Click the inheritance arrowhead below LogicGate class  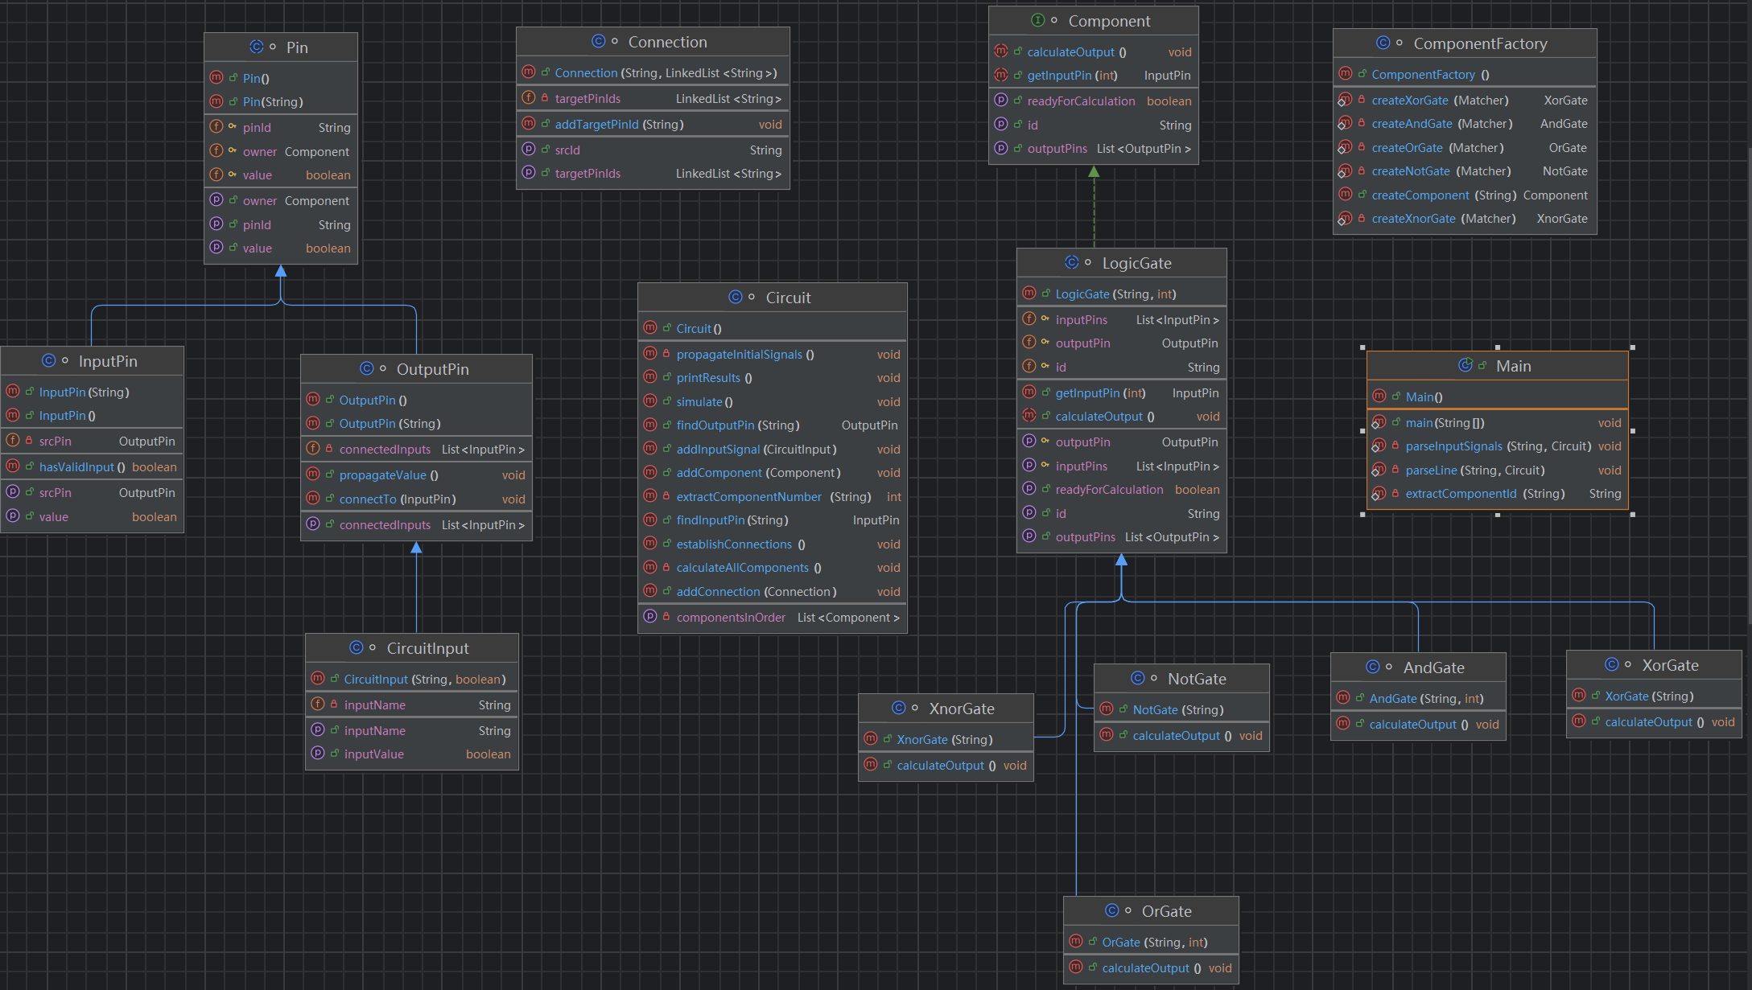click(1121, 561)
